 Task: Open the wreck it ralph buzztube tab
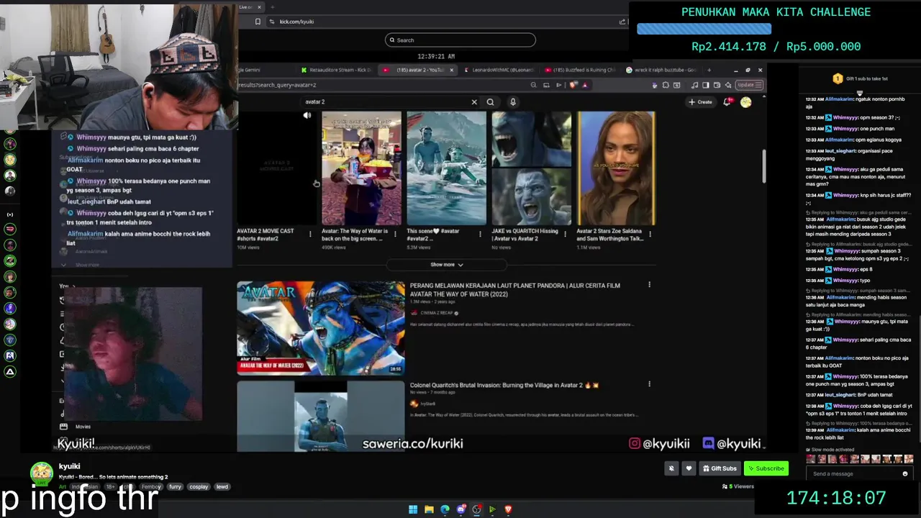[661, 70]
